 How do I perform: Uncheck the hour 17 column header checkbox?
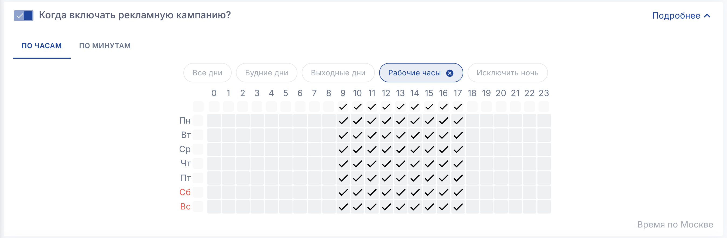pyautogui.click(x=458, y=107)
